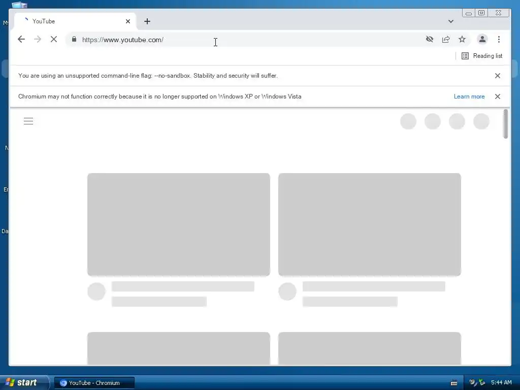Open the first video thumbnail placeholder

[178, 224]
